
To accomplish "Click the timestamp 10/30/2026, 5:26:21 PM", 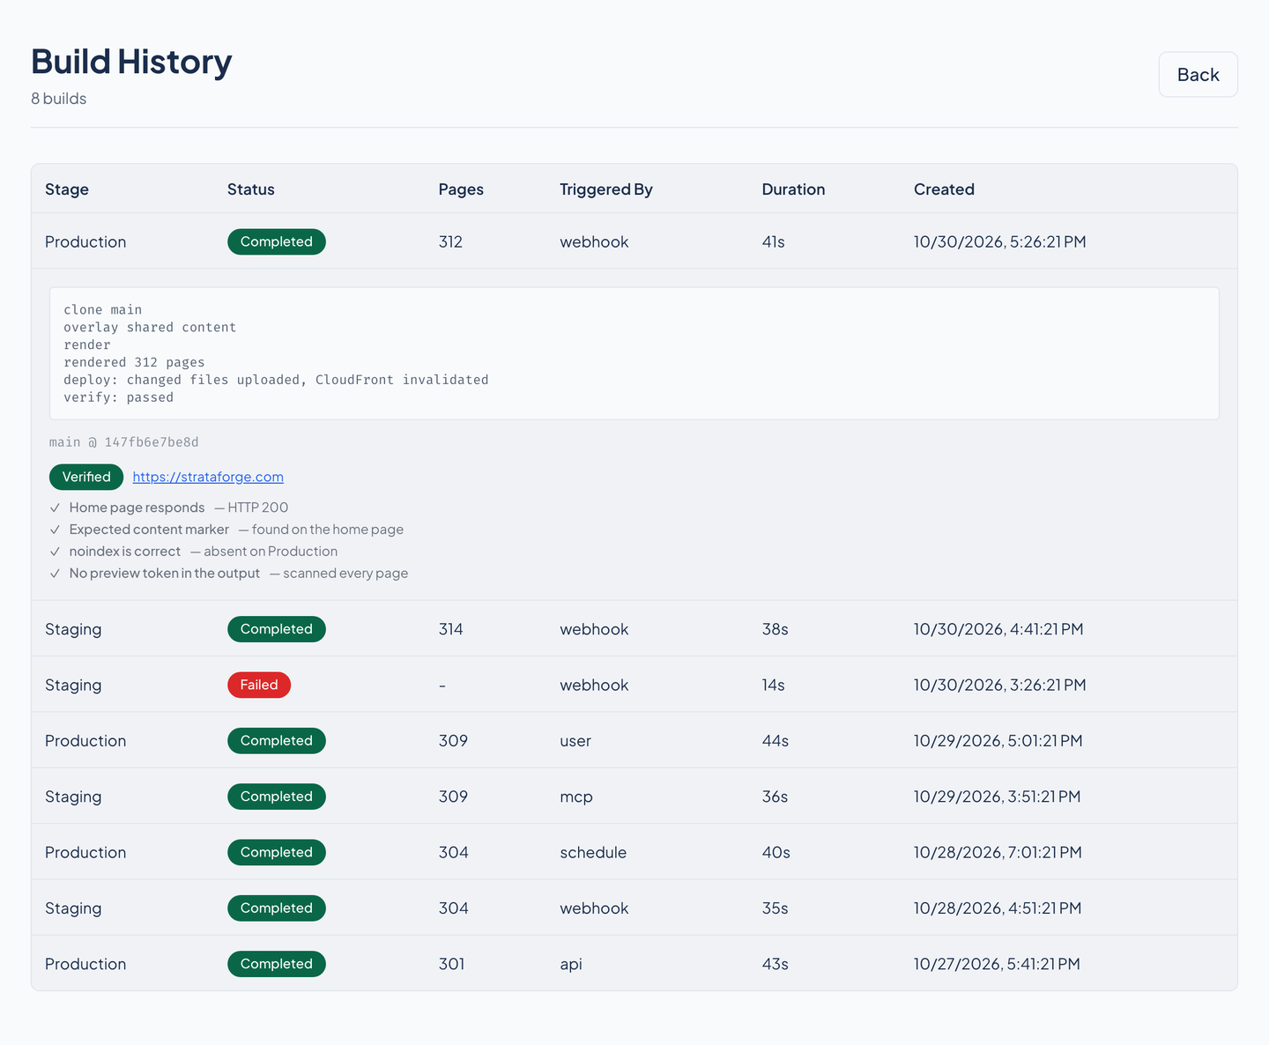I will [x=1000, y=241].
